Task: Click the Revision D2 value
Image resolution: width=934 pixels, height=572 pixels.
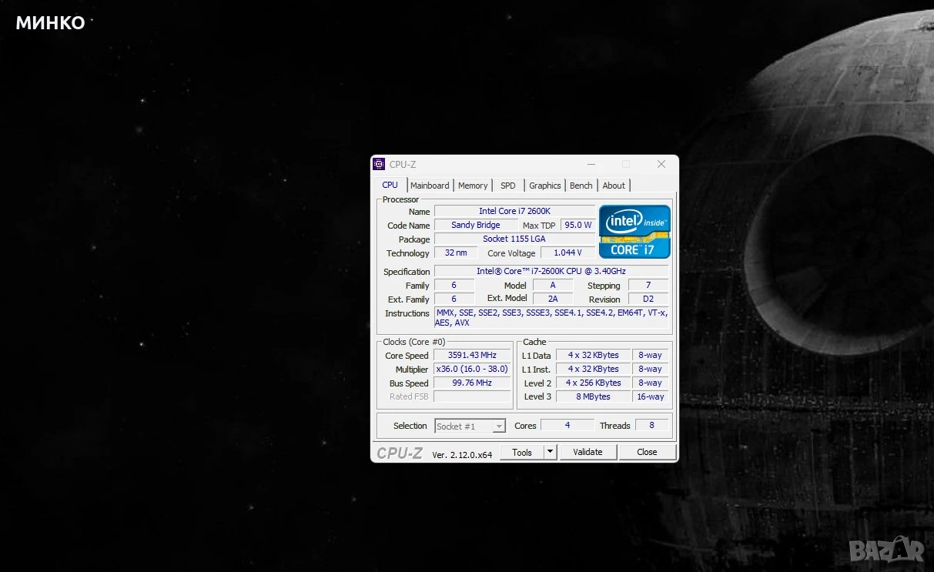Action: tap(648, 299)
